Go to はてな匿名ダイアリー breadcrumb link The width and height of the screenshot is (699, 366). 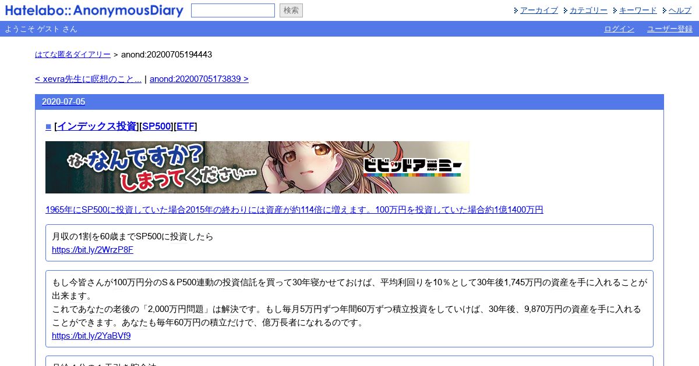click(x=73, y=55)
